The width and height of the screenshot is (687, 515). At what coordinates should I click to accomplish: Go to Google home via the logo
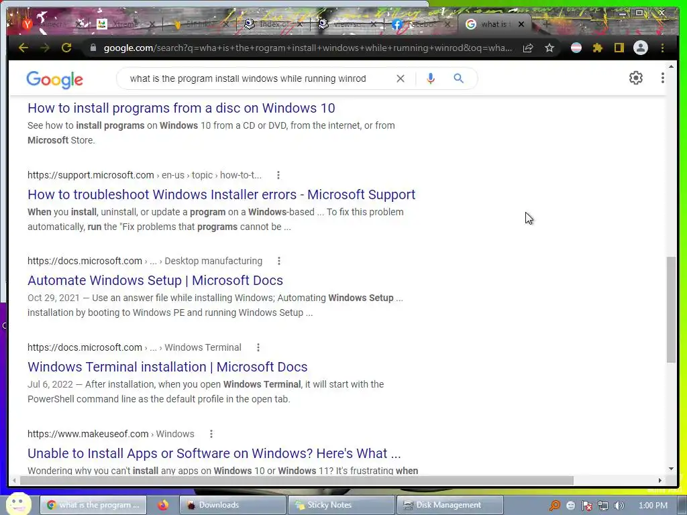pos(55,79)
